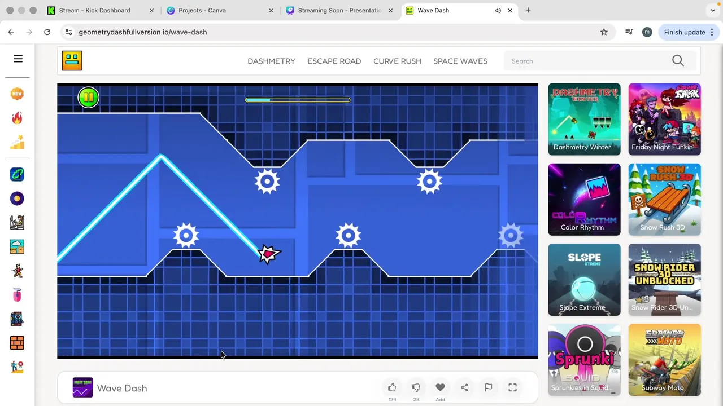Open the flame hot games icon
This screenshot has height=406, width=723.
coord(17,118)
